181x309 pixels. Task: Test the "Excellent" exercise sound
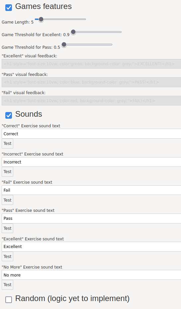click(x=8, y=256)
